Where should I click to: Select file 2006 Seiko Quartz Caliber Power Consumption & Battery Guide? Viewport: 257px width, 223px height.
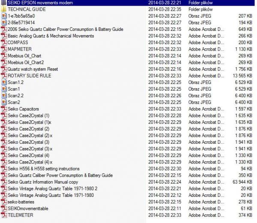(x=66, y=29)
